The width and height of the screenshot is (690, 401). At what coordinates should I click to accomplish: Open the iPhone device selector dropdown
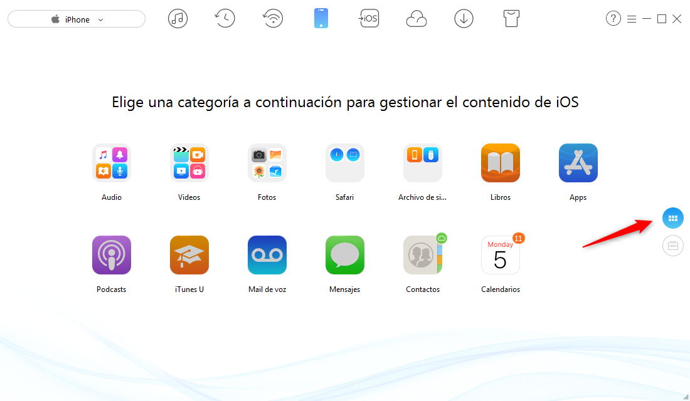[76, 19]
